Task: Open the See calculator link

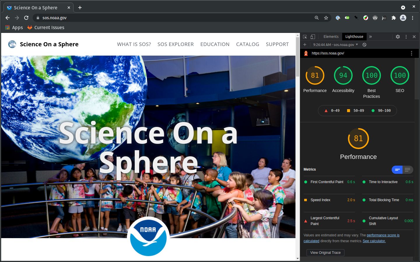Action: pyautogui.click(x=374, y=241)
